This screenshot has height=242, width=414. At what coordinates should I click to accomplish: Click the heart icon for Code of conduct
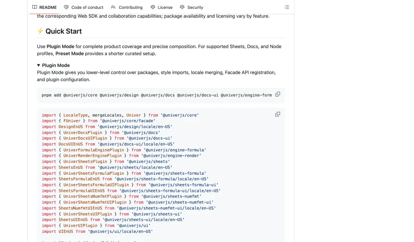coord(66,7)
